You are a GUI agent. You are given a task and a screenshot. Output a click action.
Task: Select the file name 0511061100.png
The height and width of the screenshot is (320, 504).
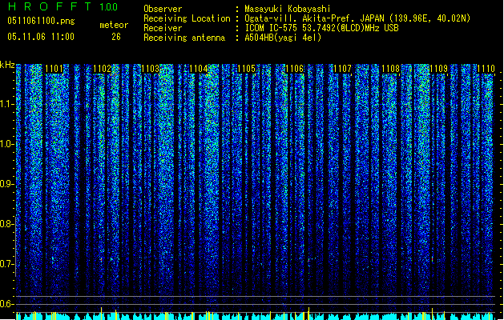(x=41, y=21)
